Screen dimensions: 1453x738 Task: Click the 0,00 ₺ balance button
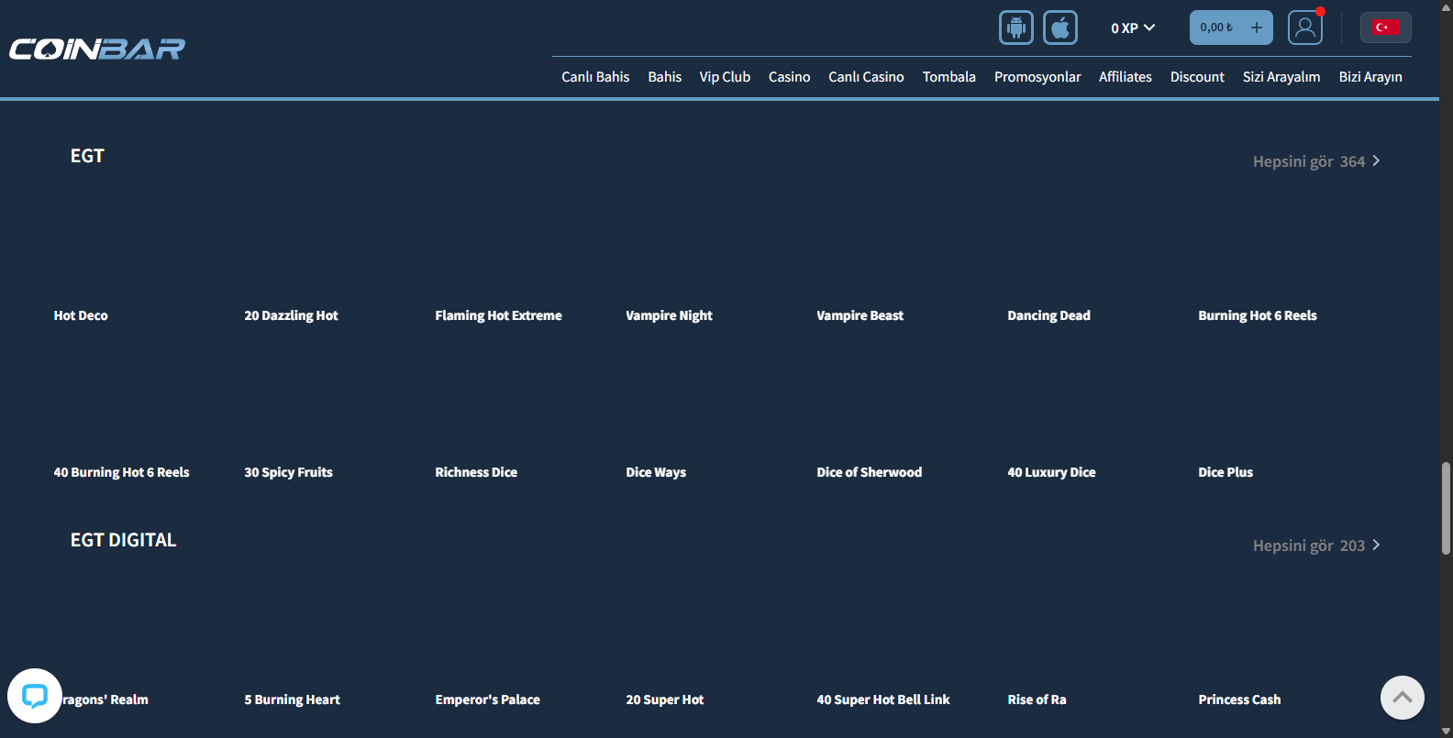[x=1216, y=28]
